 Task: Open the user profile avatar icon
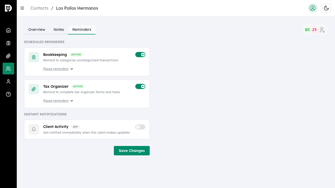point(312,8)
